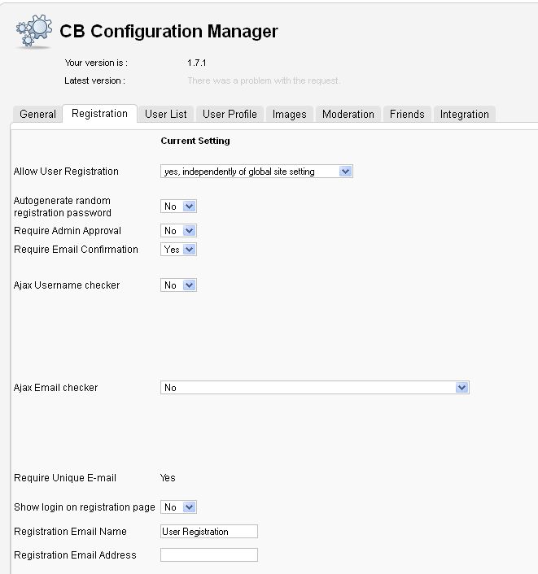
Task: Click the 'Latest version :' label
Action: pyautogui.click(x=95, y=80)
